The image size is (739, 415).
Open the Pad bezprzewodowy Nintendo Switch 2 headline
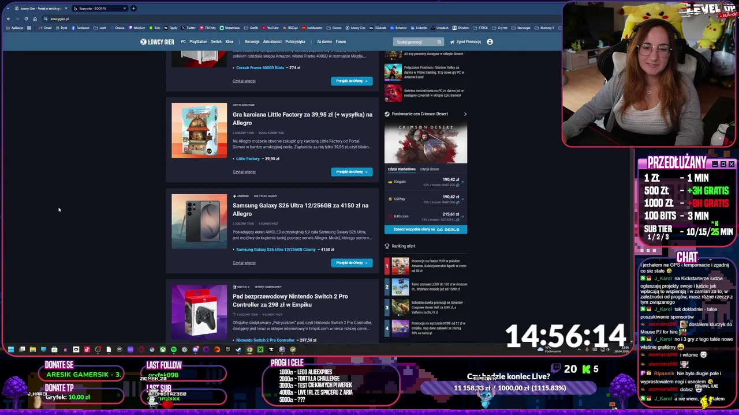point(290,300)
